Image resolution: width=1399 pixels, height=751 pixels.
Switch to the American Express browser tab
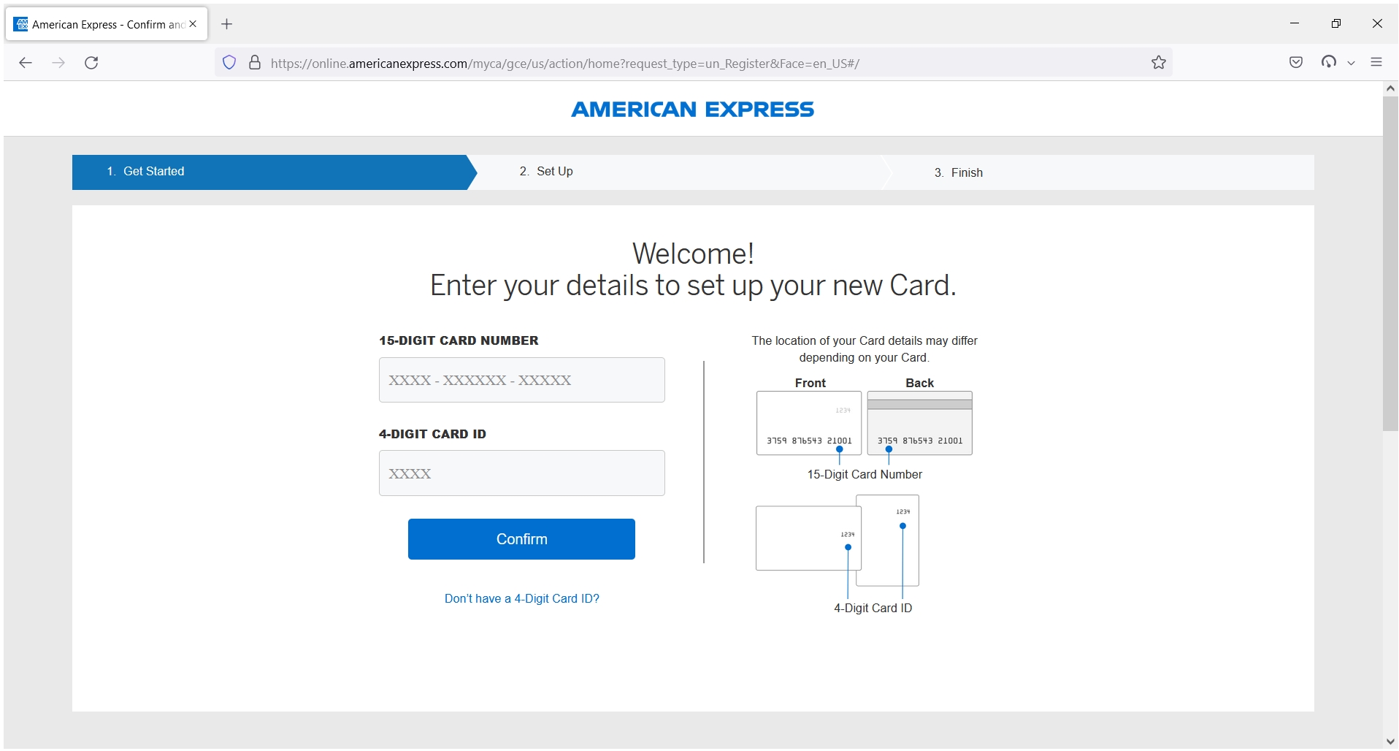102,23
